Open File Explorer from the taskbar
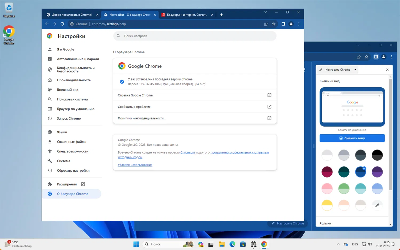The height and width of the screenshot is (250, 400). point(222,244)
